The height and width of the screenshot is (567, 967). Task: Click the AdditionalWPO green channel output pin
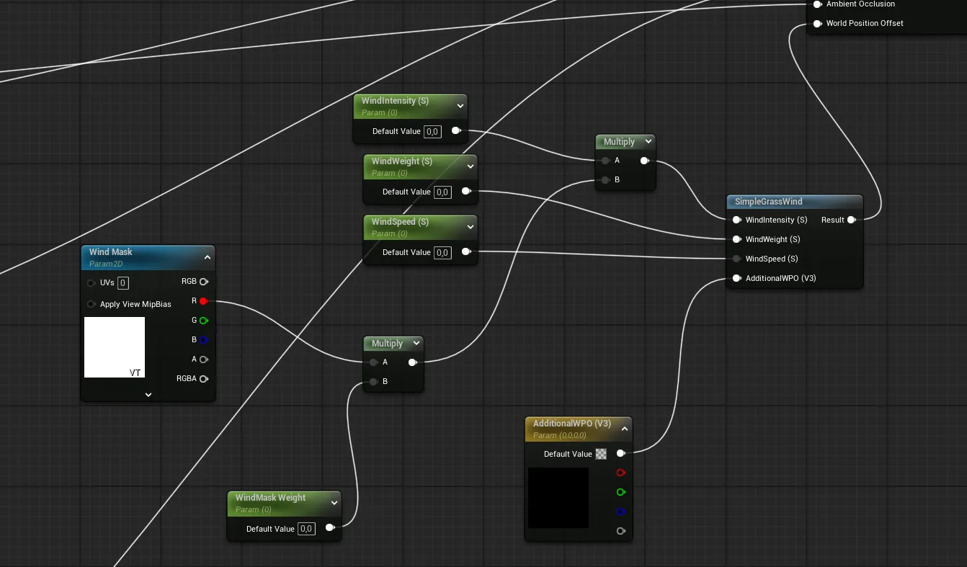[620, 493]
